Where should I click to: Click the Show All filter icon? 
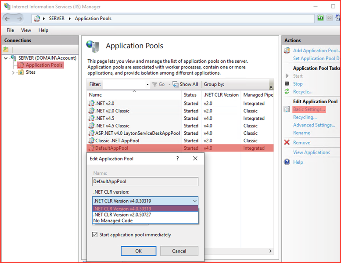(x=176, y=84)
